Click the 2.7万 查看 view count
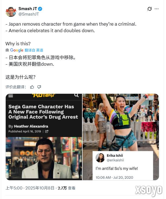The width and height of the screenshot is (166, 199). click(67, 188)
